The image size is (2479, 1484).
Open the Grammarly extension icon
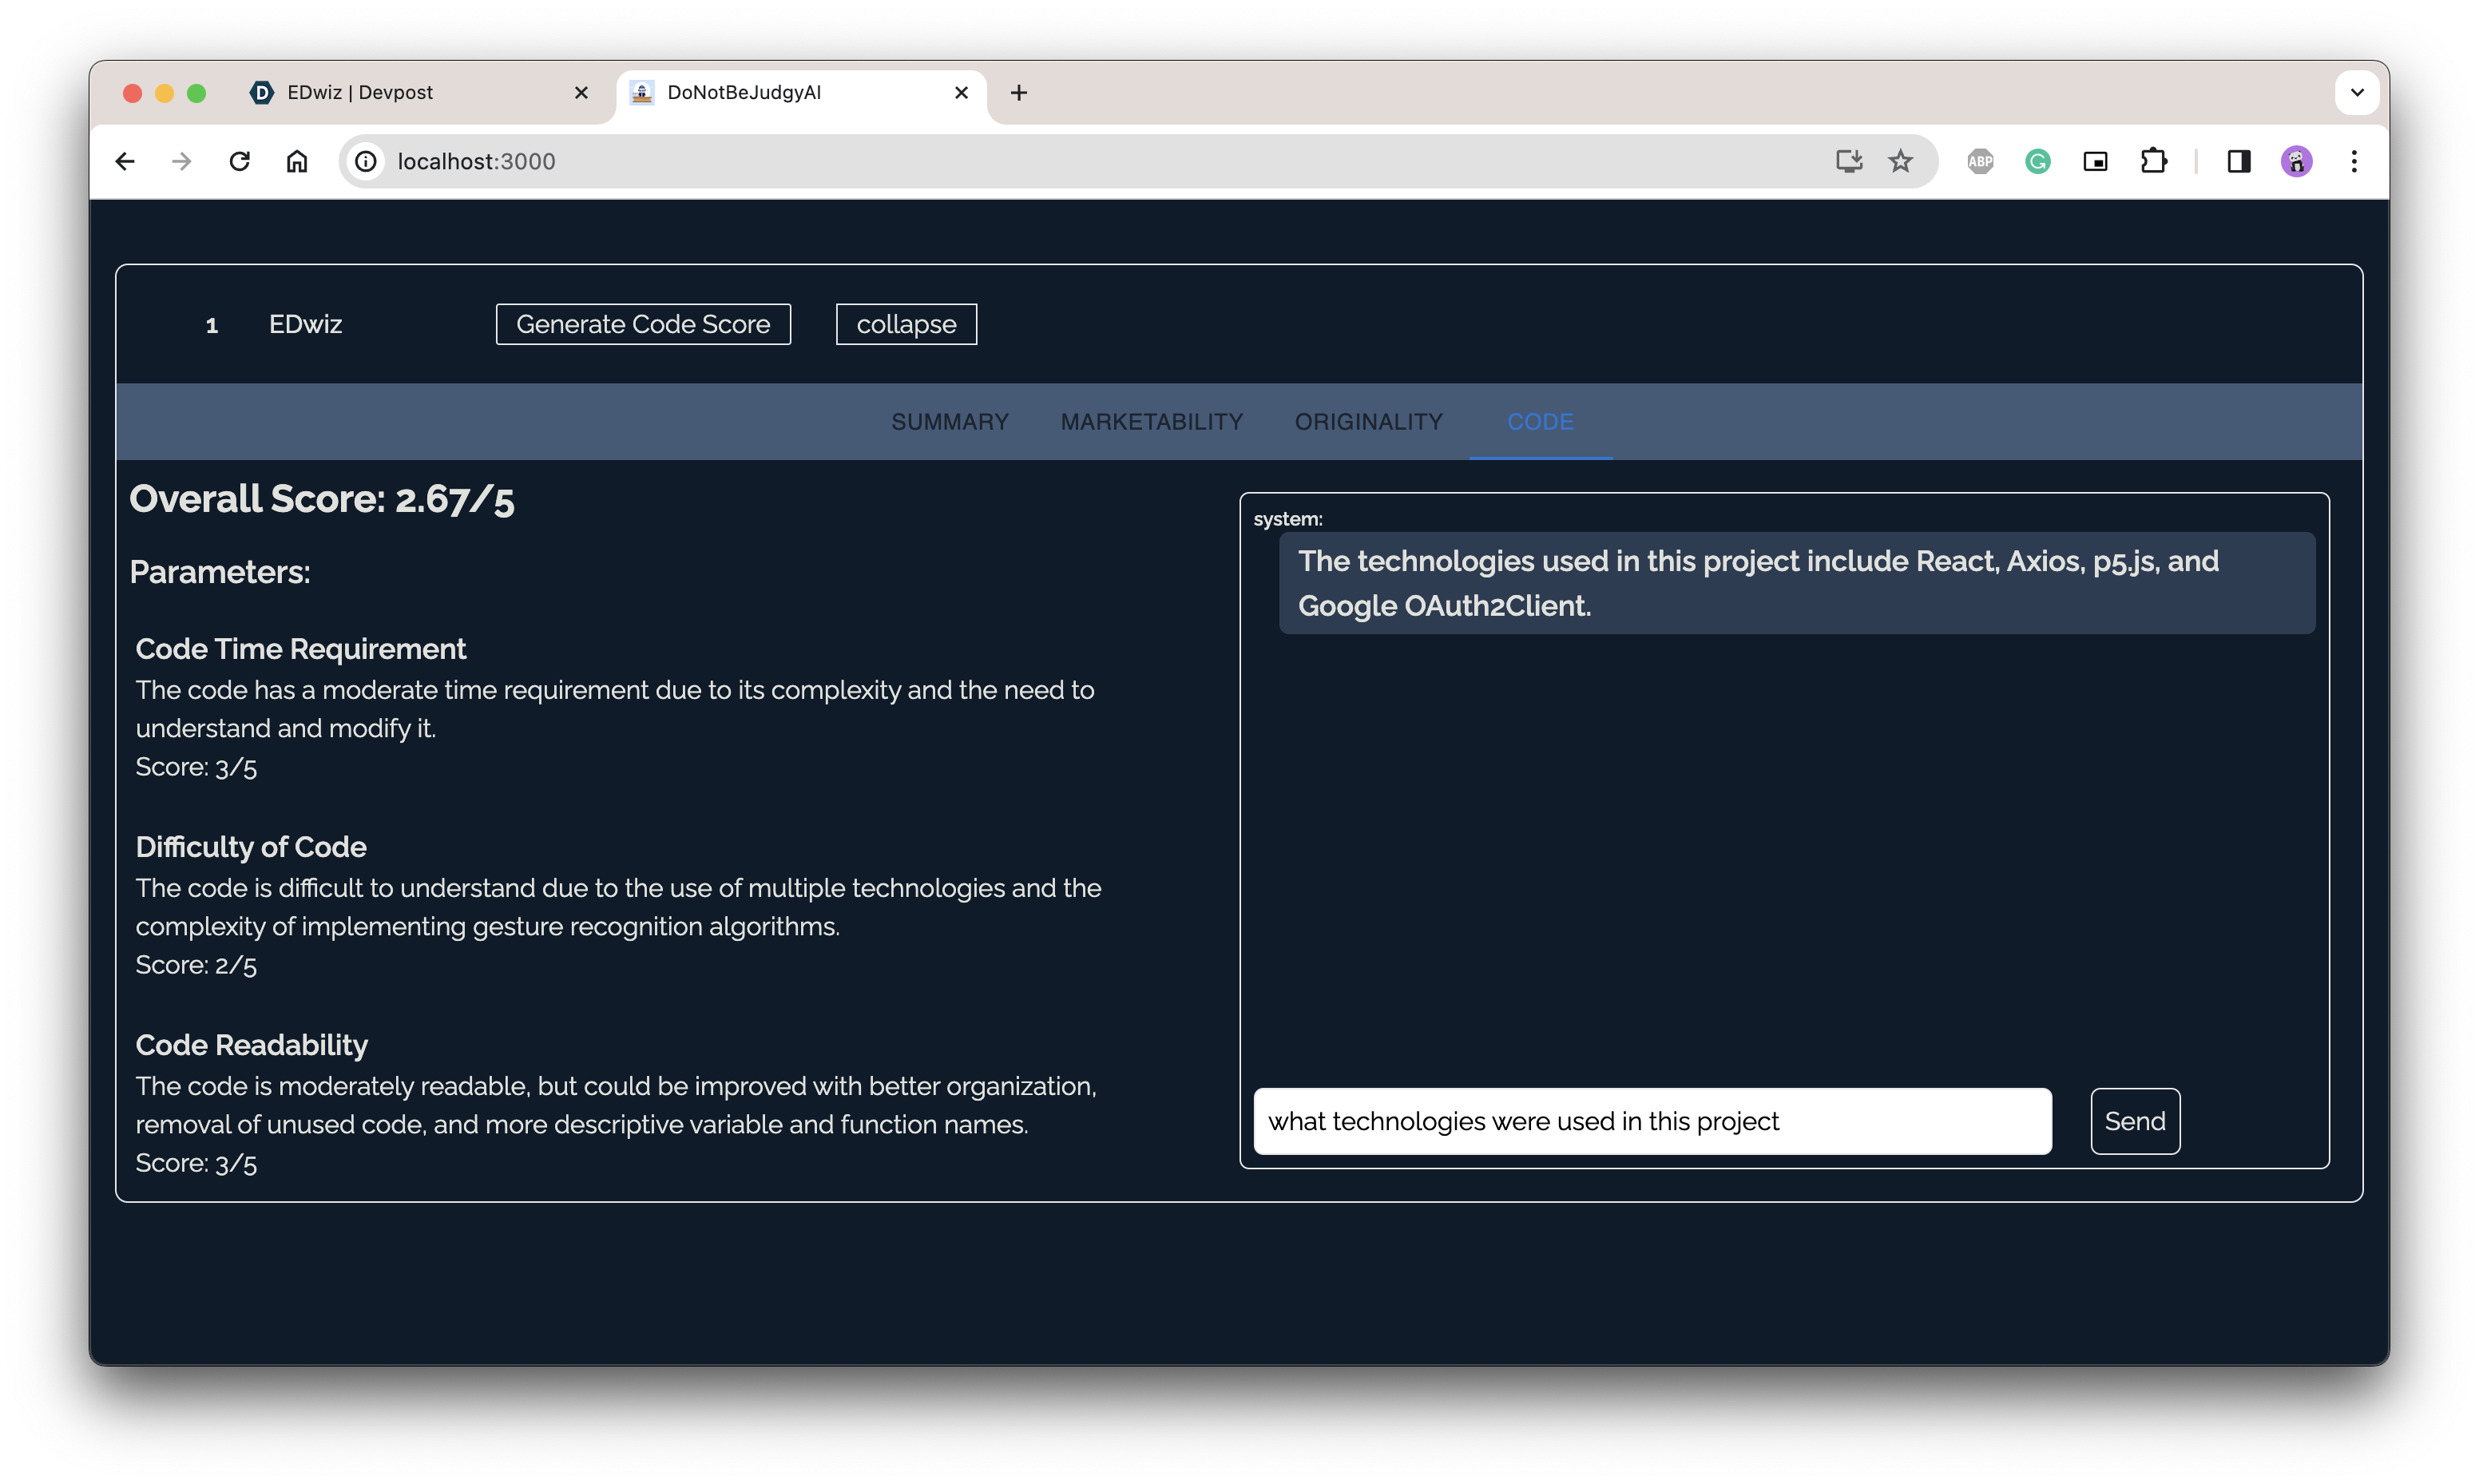[2037, 161]
